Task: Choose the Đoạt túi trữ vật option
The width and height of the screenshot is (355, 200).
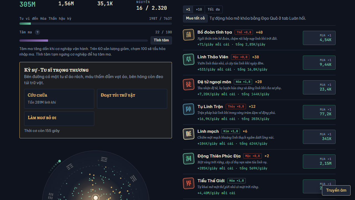Action: (x=132, y=99)
